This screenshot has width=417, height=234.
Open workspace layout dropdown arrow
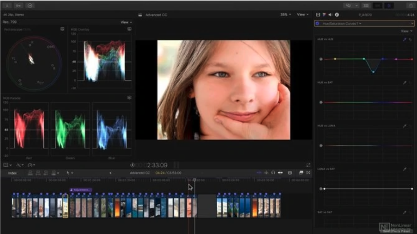pyautogui.click(x=357, y=5)
